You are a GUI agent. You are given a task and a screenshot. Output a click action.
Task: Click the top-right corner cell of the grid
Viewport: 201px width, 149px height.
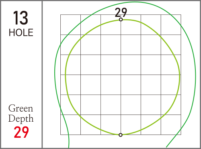coord(171,24)
